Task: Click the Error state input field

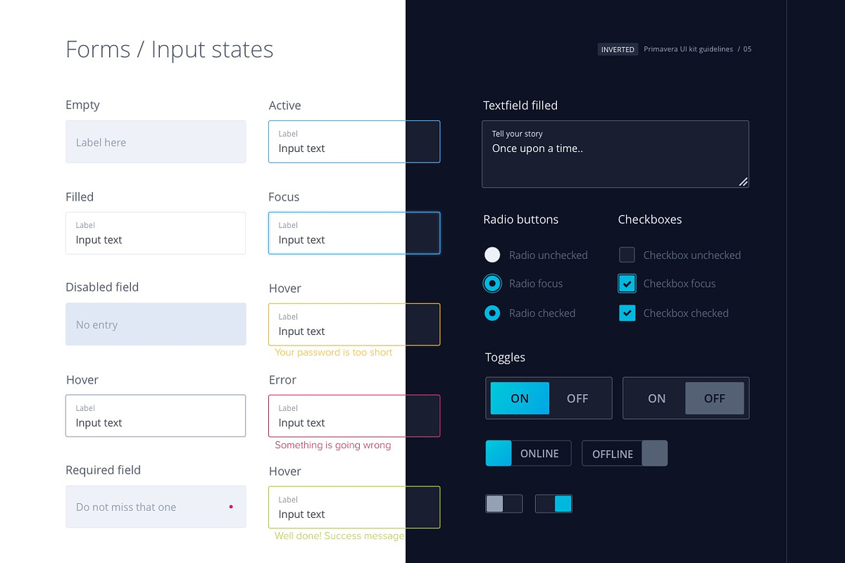Action: 354,416
